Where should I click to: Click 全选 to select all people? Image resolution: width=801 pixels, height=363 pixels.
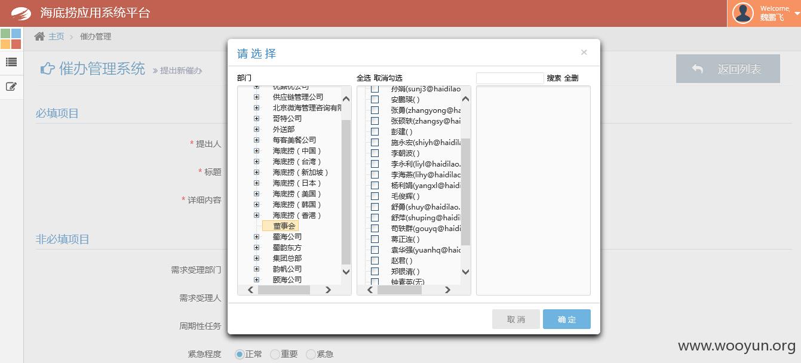[364, 78]
